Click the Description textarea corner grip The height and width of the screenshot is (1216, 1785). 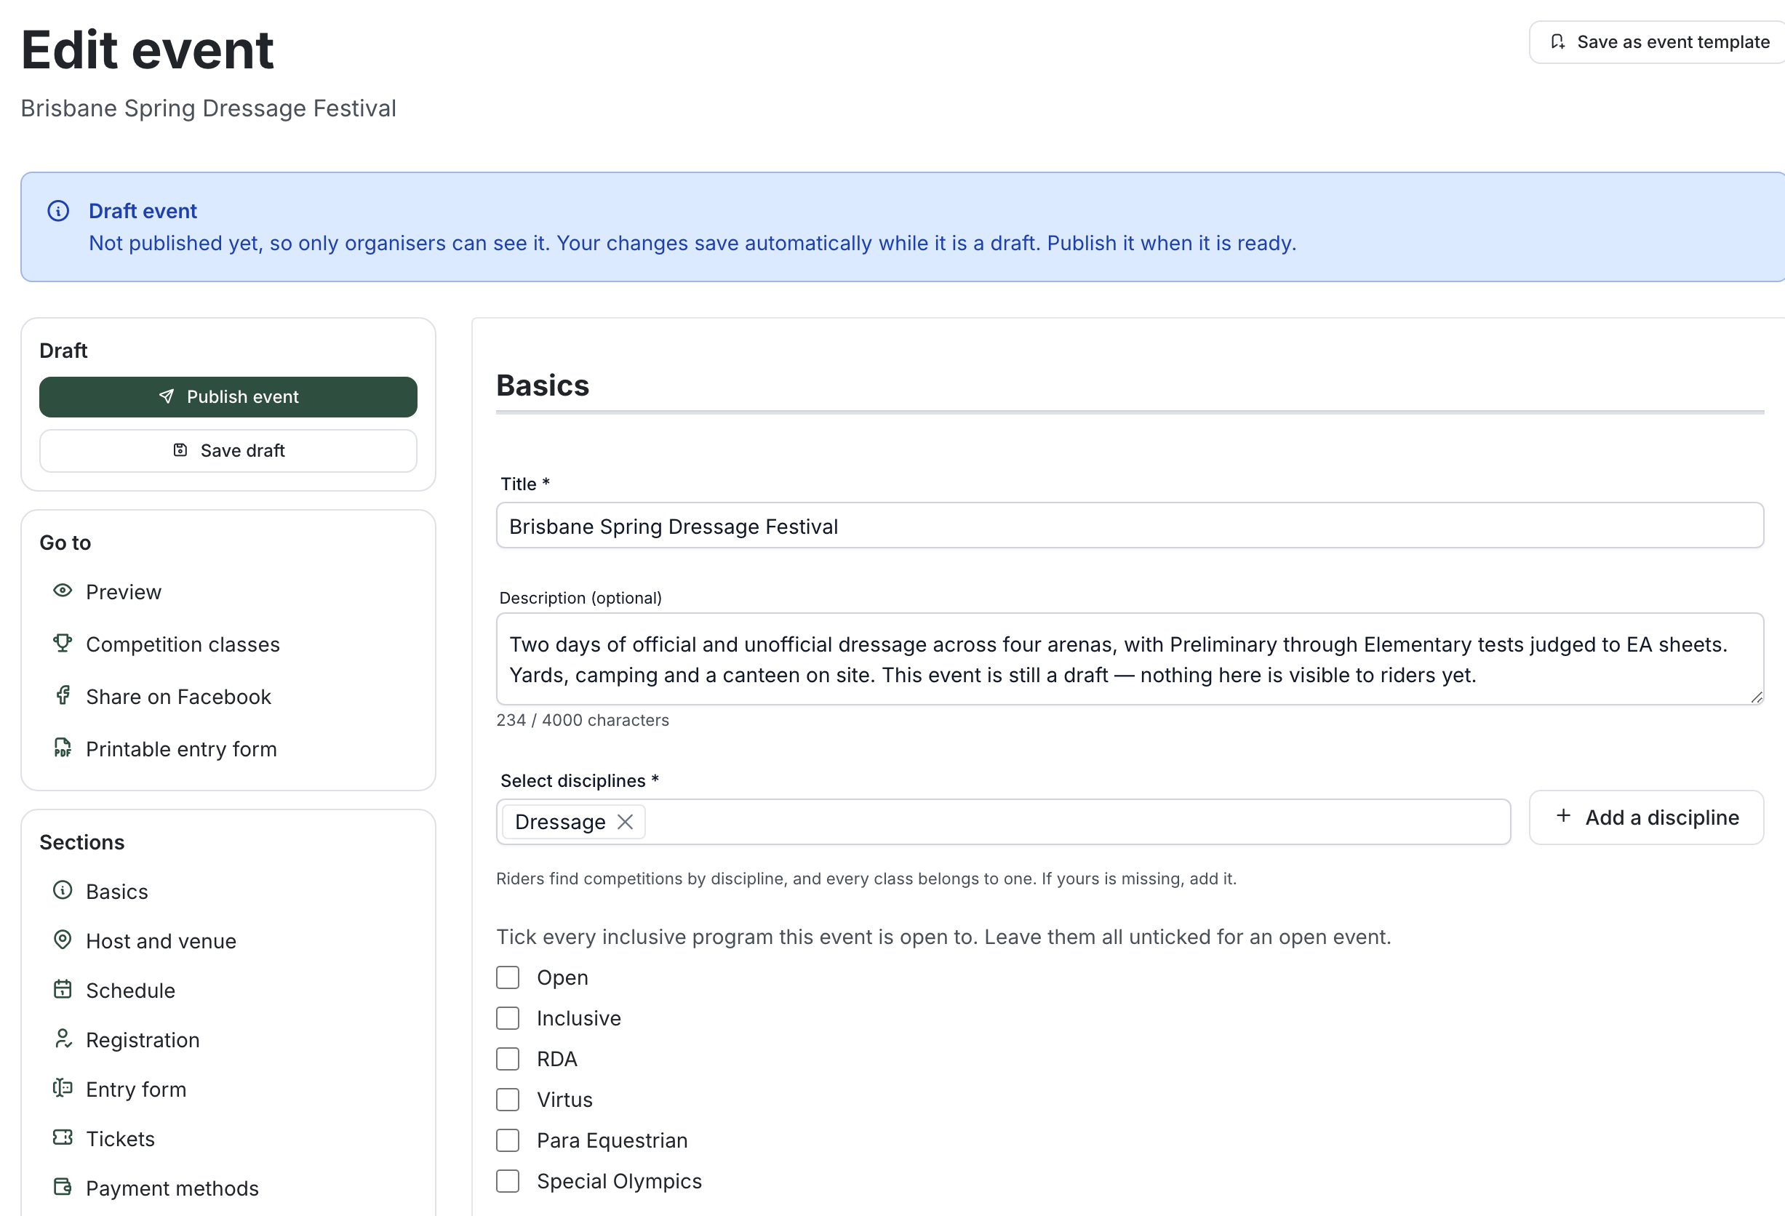[1757, 697]
